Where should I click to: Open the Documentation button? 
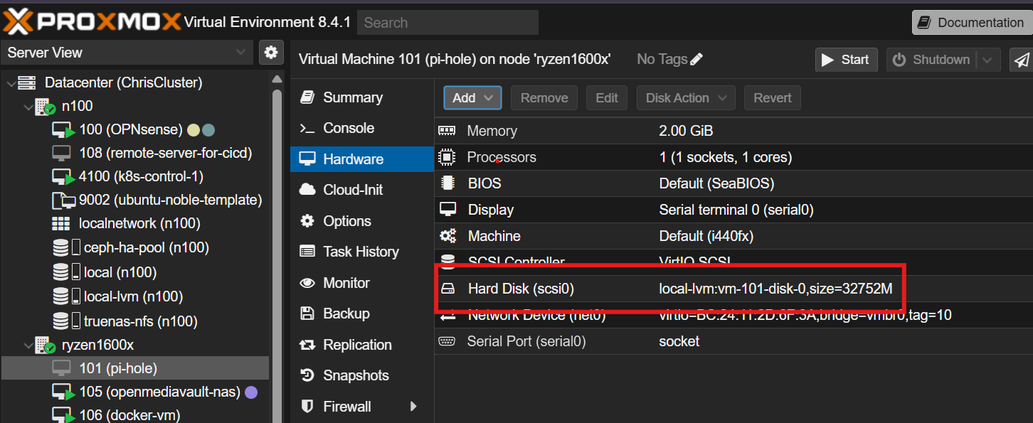click(972, 23)
